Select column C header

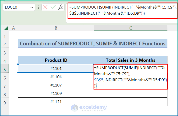[x=131, y=28]
